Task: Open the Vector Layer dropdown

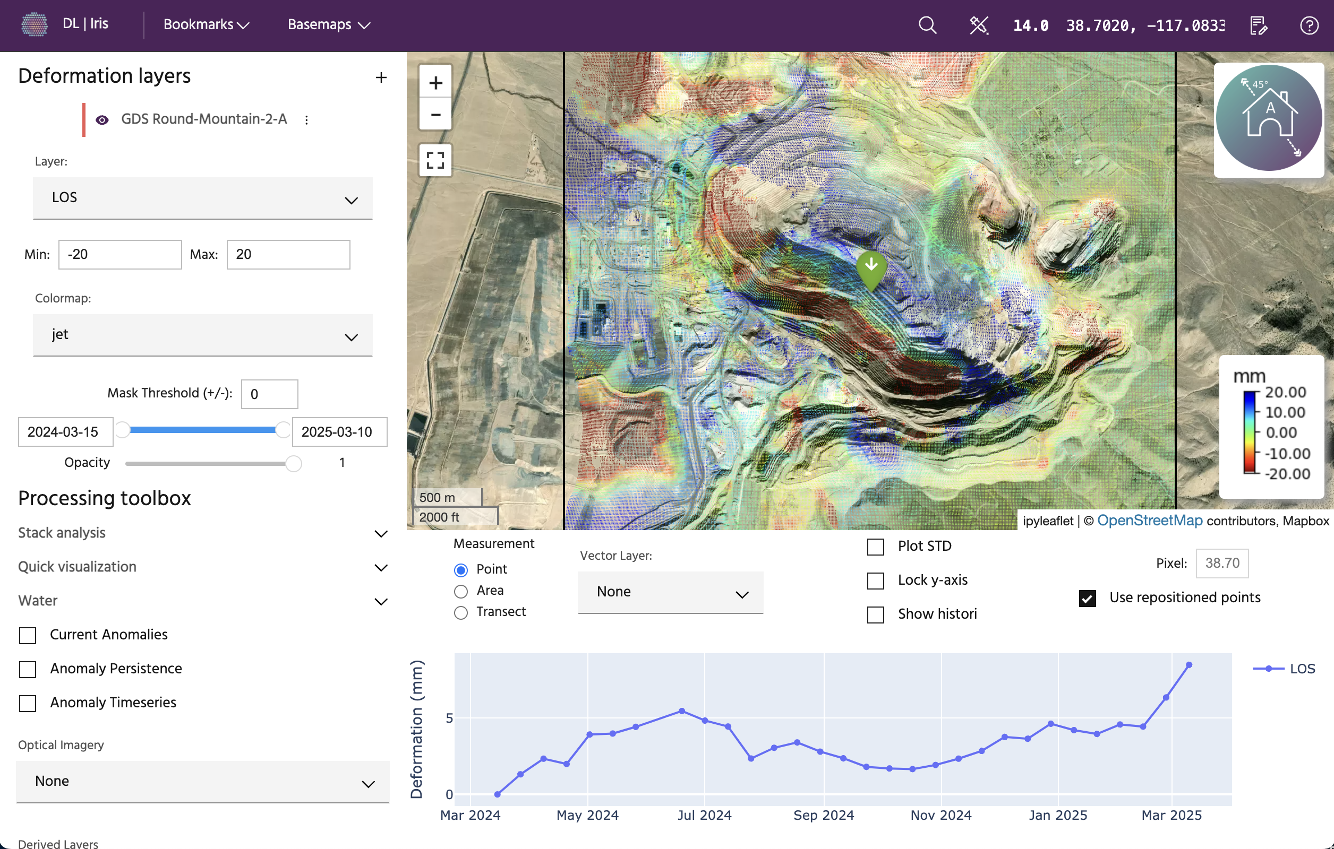Action: [x=670, y=592]
